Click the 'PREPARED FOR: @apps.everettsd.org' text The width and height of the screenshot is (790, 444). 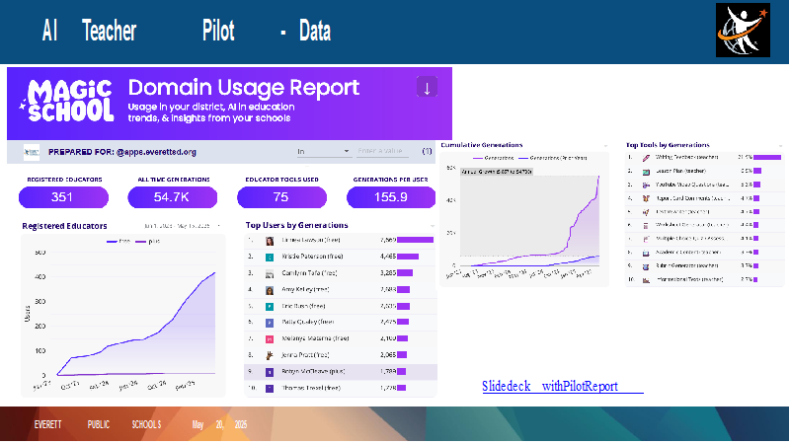click(x=122, y=152)
